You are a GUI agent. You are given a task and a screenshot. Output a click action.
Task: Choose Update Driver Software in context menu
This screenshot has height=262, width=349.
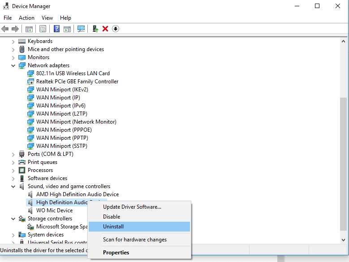tap(139, 207)
